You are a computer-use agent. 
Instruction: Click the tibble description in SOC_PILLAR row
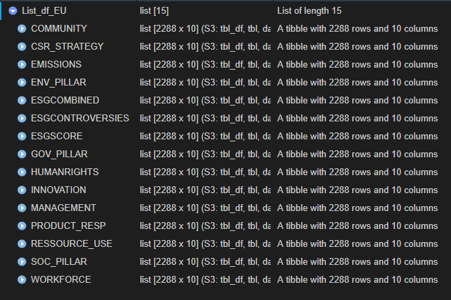(x=358, y=262)
